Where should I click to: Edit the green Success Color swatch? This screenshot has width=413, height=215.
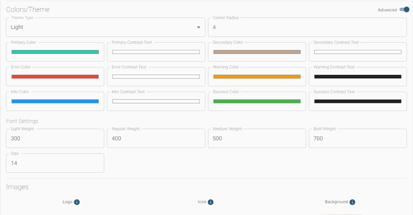[x=257, y=102]
